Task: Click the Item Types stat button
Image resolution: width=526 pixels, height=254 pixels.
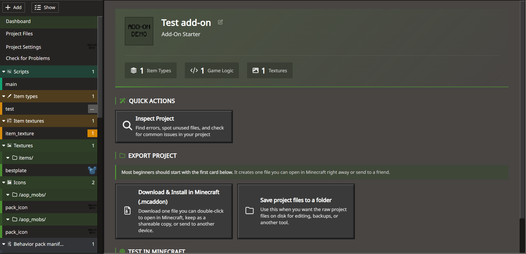Action: click(151, 70)
